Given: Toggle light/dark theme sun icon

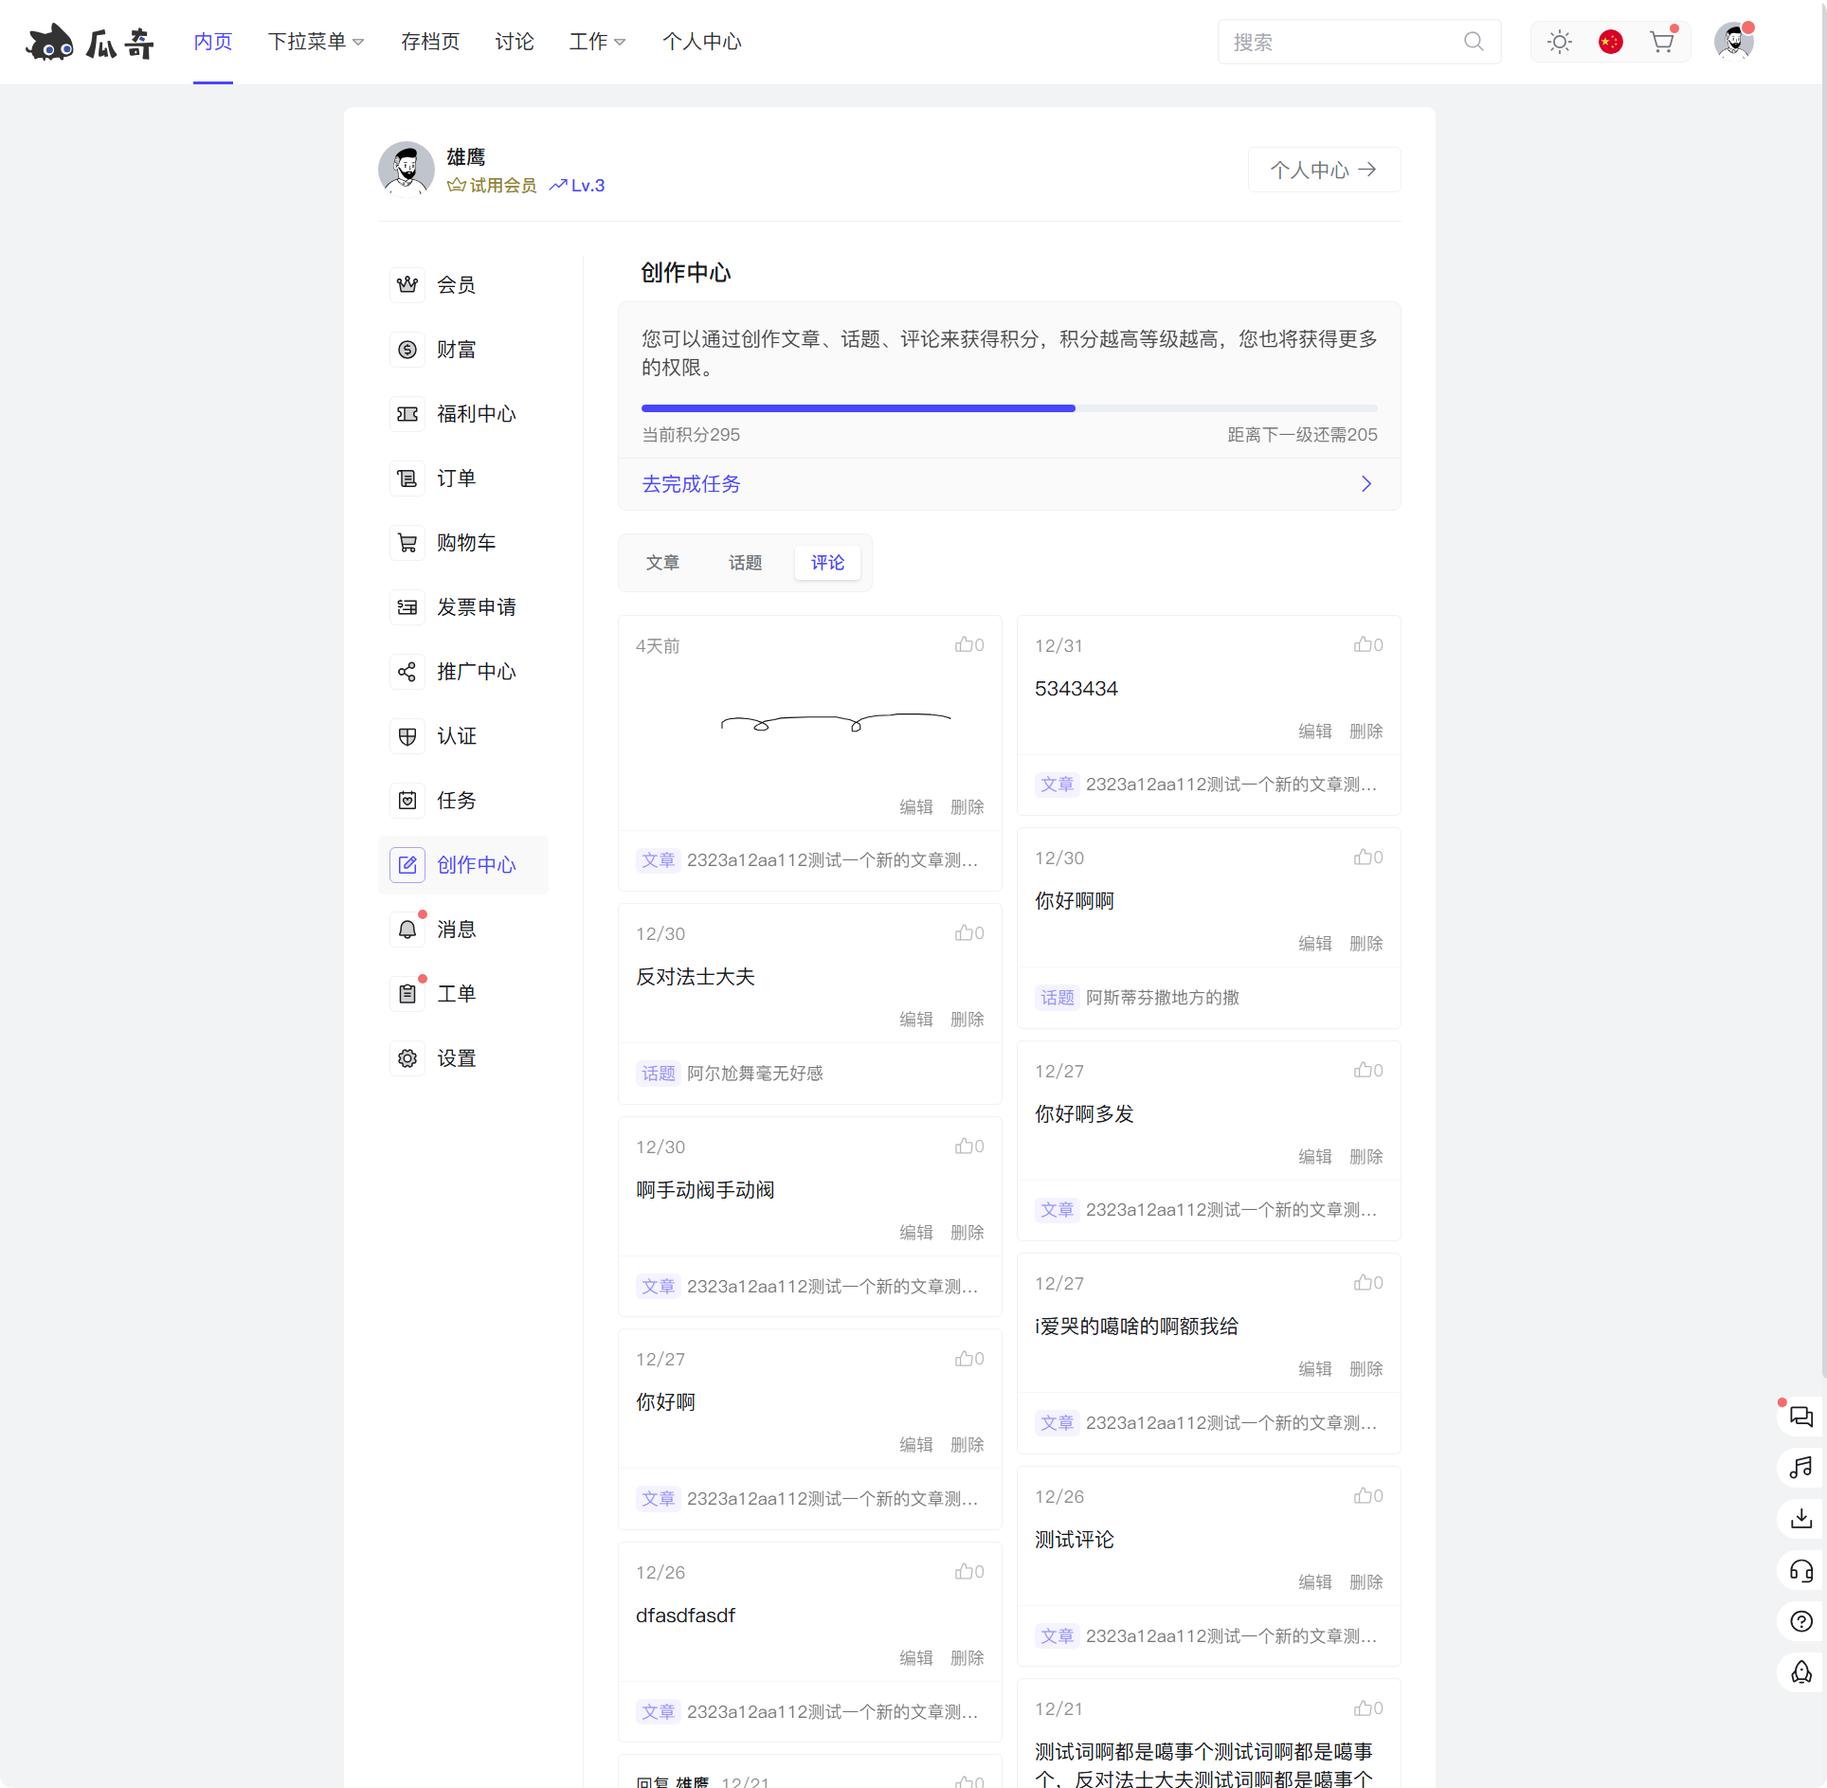Looking at the screenshot, I should point(1559,42).
